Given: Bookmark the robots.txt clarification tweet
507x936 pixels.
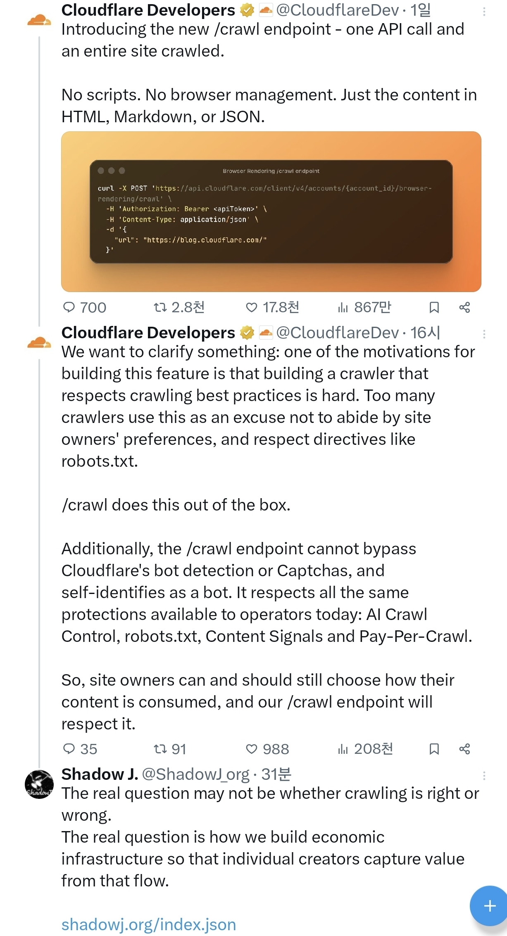Looking at the screenshot, I should tap(434, 749).
